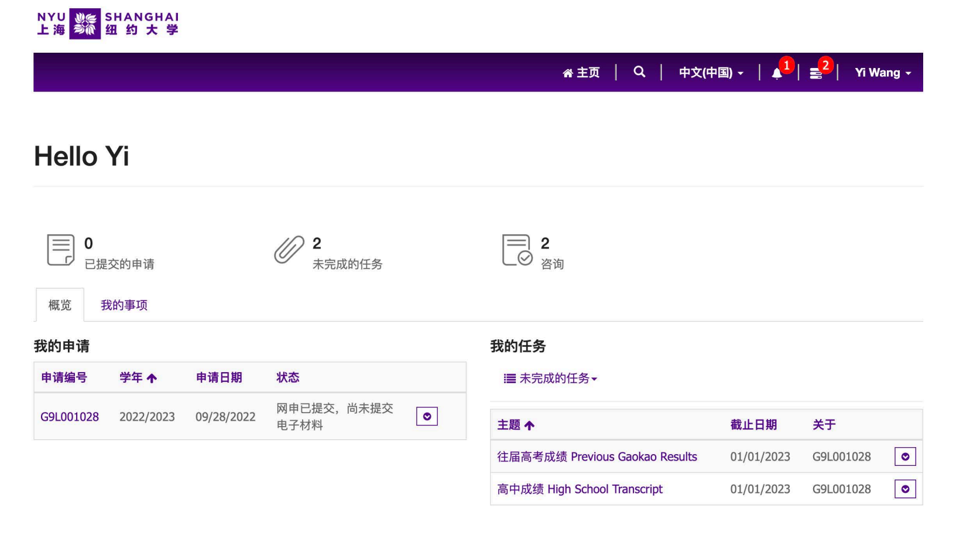Select the 概览 tab
Screen dimensions: 970x535
tap(59, 305)
